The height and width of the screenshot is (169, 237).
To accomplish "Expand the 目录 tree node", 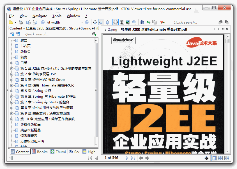I will pyautogui.click(x=11, y=63).
